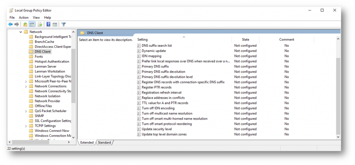
Task: Open the File menu
Action: 12,17
